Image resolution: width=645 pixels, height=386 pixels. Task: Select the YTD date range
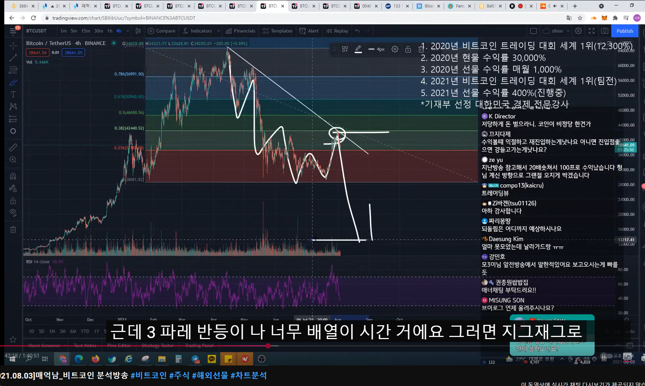pos(85,331)
